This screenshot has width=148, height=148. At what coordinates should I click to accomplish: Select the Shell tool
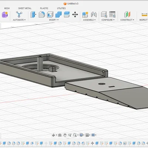50,14
